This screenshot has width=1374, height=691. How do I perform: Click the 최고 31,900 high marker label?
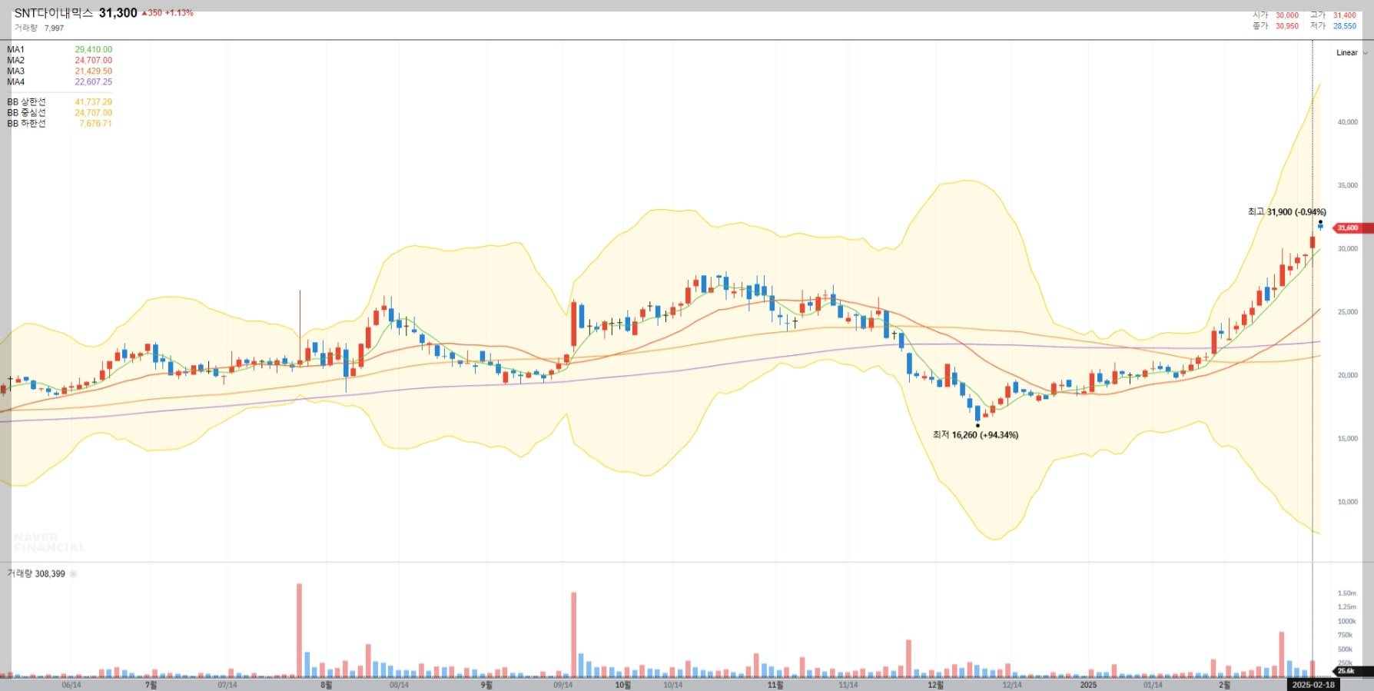click(x=1286, y=212)
